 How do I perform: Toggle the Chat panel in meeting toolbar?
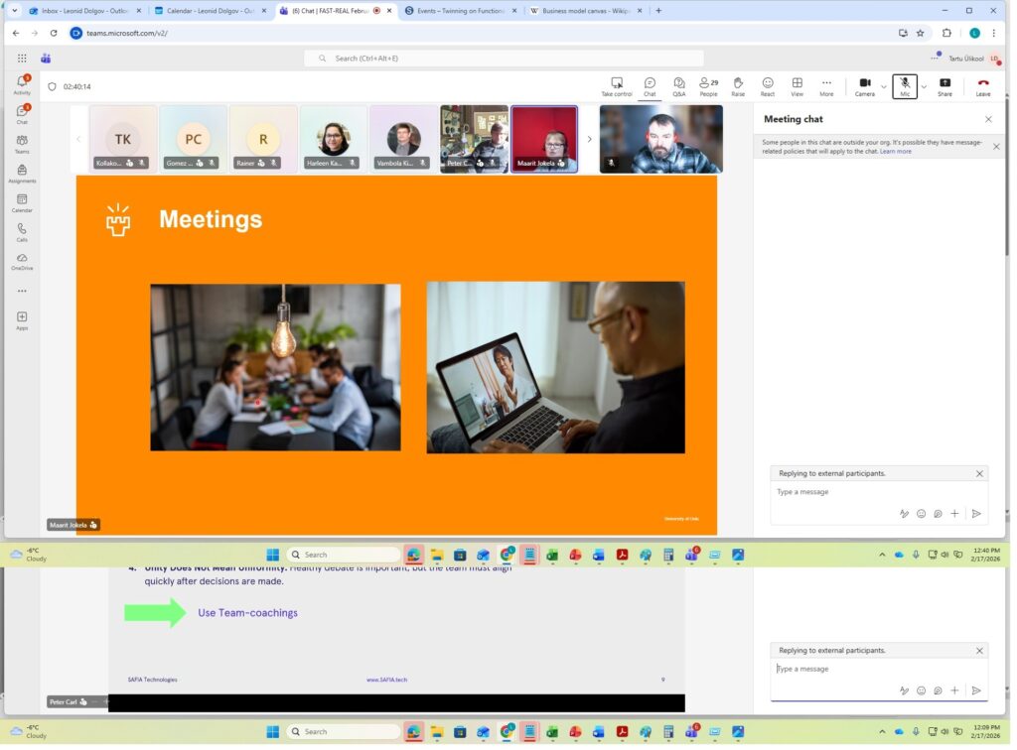[650, 85]
